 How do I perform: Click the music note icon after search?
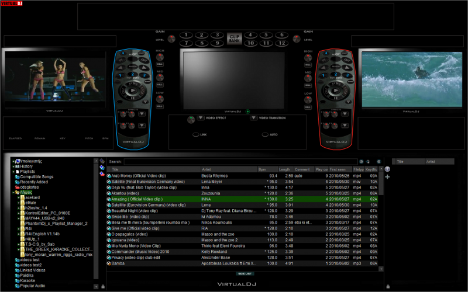368,162
